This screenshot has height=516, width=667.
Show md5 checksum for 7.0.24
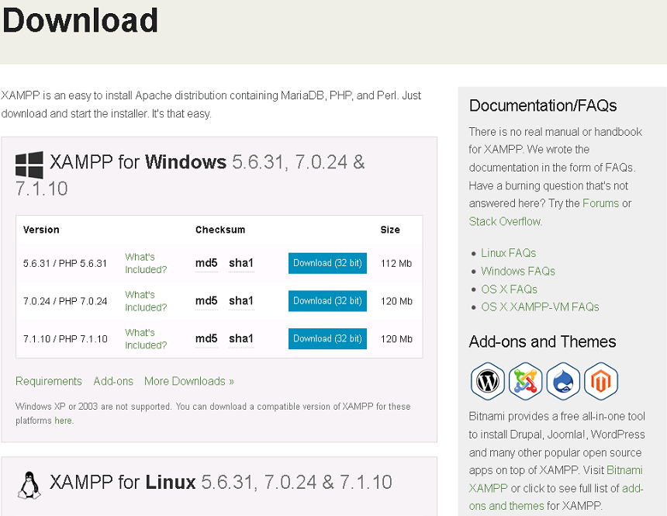tap(206, 301)
